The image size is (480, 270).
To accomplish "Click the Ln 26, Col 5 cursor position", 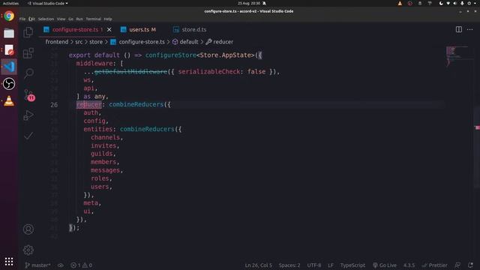I will coord(258,265).
